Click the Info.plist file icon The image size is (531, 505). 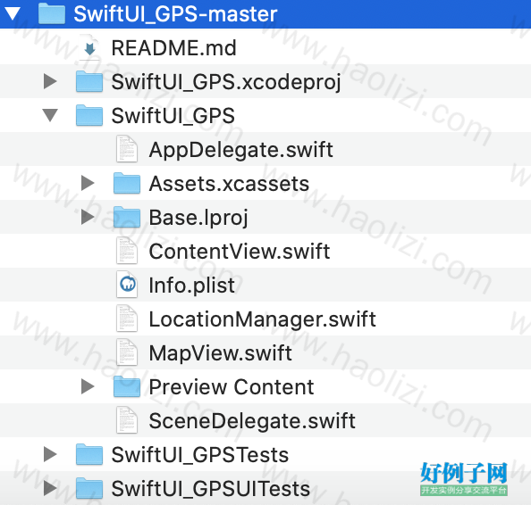tap(127, 285)
